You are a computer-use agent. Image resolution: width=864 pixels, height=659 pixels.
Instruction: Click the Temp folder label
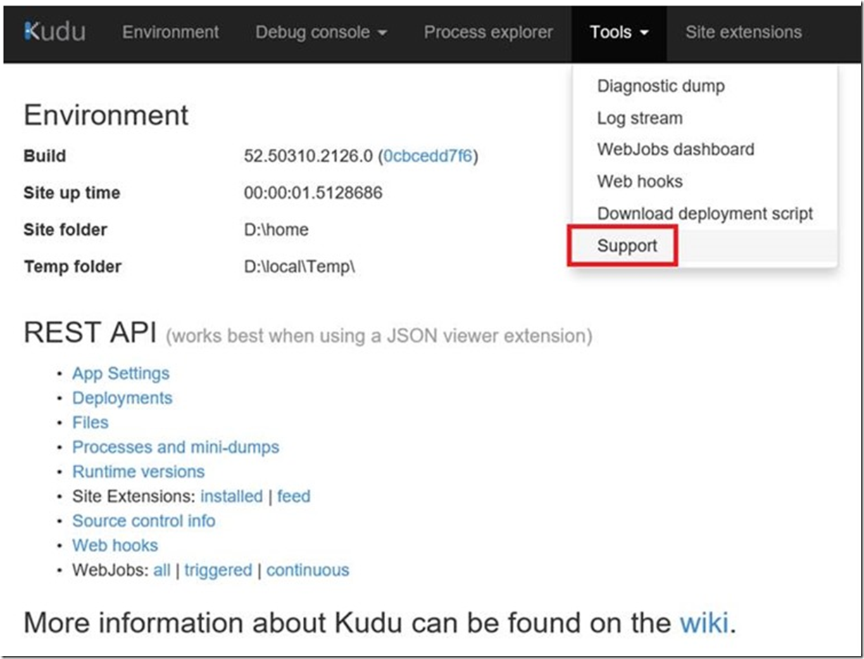(73, 267)
